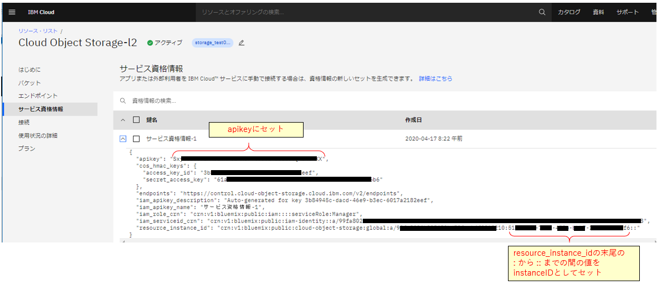Click the サービス資格情報 page heading
This screenshot has height=285, width=657.
pos(151,69)
